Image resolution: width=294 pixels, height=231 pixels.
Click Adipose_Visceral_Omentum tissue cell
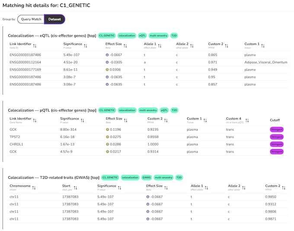pyautogui.click(x=266, y=62)
